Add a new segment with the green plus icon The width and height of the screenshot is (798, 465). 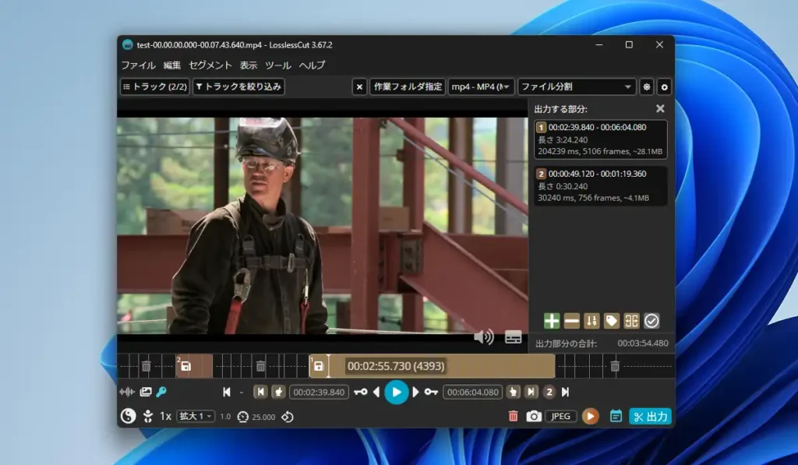(x=552, y=321)
